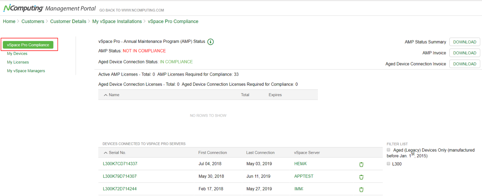The width and height of the screenshot is (482, 196).
Task: Click the NOT IN COMPLIANCE status text
Action: click(144, 51)
